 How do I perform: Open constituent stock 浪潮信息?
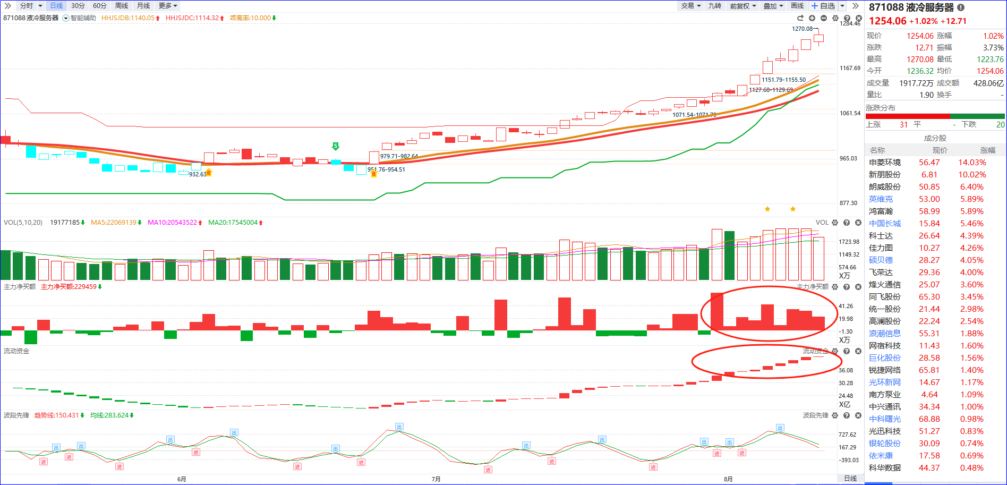(885, 334)
